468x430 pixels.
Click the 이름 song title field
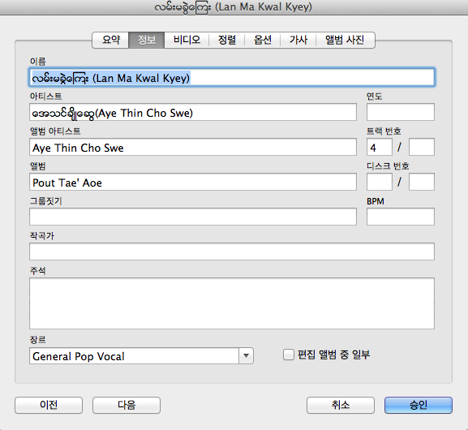coord(232,78)
